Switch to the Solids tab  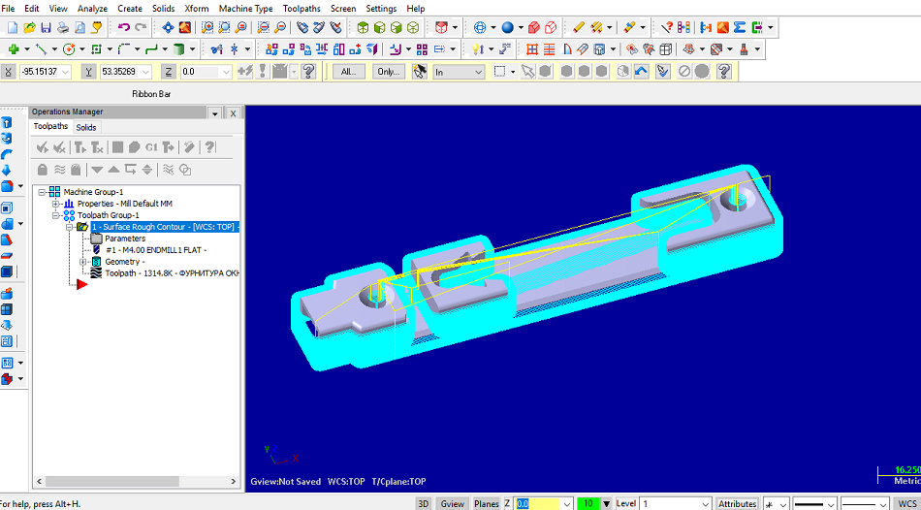86,127
